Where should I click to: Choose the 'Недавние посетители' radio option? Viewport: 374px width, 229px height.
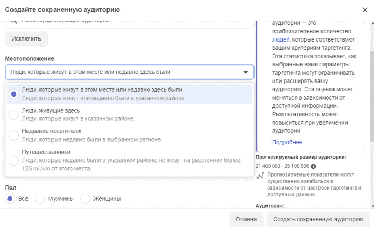point(14,136)
